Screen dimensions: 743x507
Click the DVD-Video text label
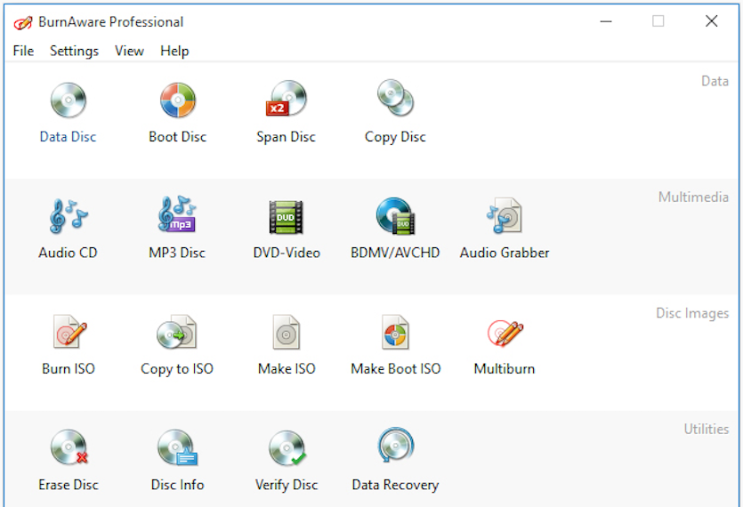click(x=287, y=253)
